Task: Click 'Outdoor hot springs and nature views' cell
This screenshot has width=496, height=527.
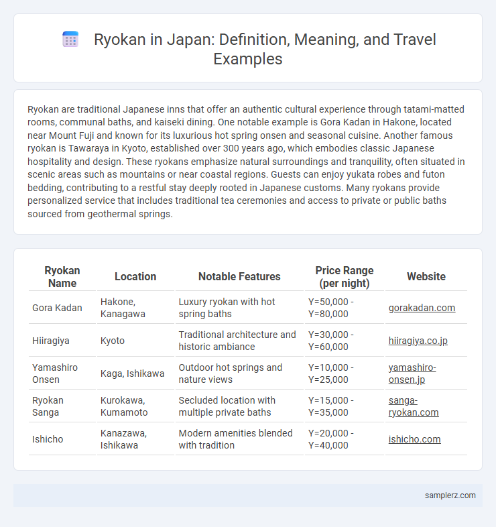Action: [x=239, y=373]
